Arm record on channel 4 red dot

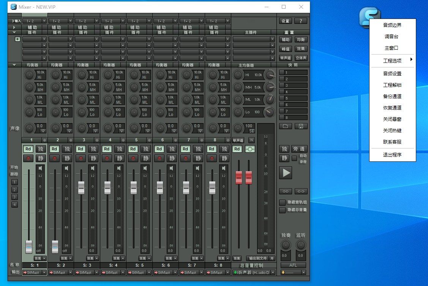point(107,158)
